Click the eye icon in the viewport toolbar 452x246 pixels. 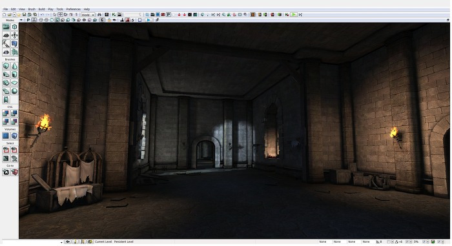click(x=115, y=20)
